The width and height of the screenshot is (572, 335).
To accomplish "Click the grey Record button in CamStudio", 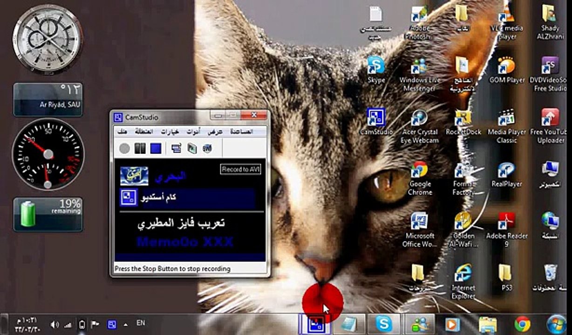I will click(x=124, y=148).
